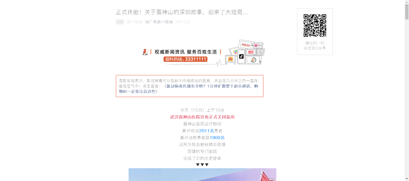This screenshot has height=181, width=409.
Task: Click the 第一现场 author name
Action: pos(134,22)
